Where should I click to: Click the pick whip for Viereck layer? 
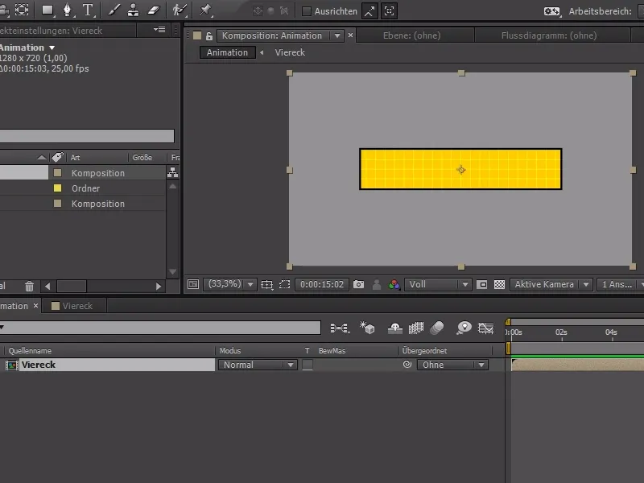(x=407, y=365)
